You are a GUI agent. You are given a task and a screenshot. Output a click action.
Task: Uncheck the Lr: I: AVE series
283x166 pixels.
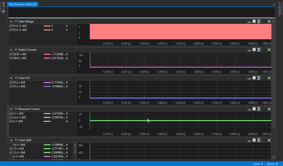click(10, 121)
